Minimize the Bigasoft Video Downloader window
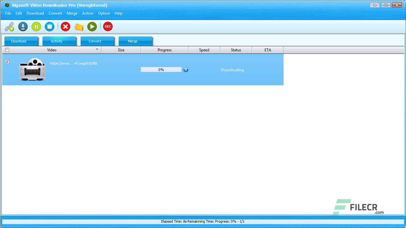Image resolution: width=406 pixels, height=228 pixels. click(375, 5)
